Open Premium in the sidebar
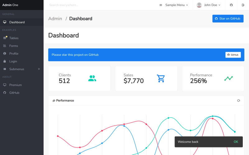 point(22,85)
